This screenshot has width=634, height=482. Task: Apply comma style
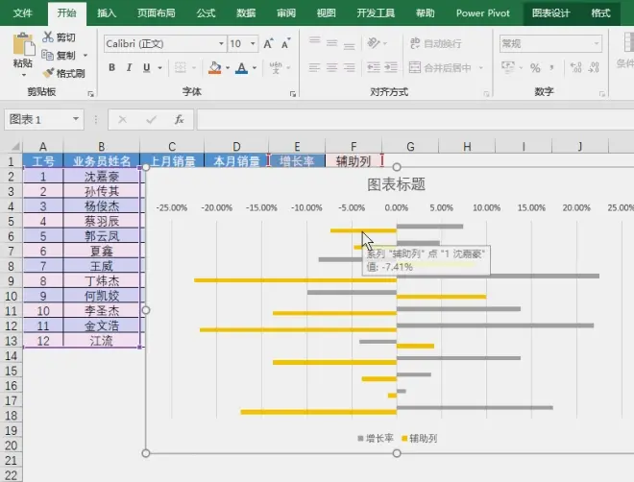(x=551, y=67)
